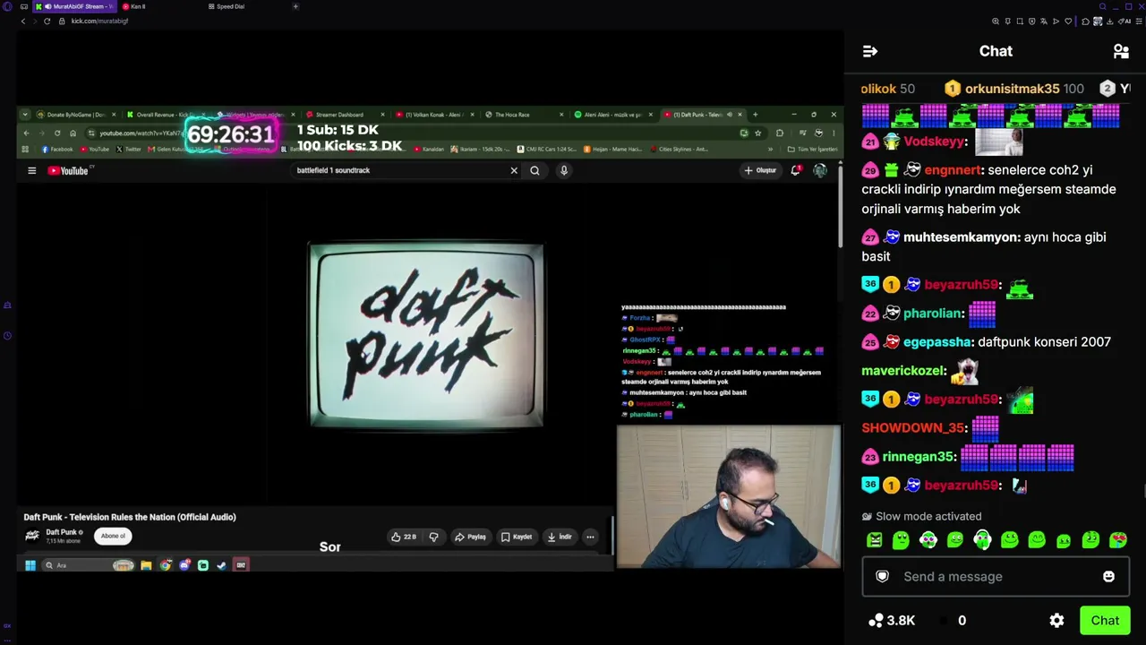
Task: Click the Vodskeyy image message thumbnail
Action: 998,142
